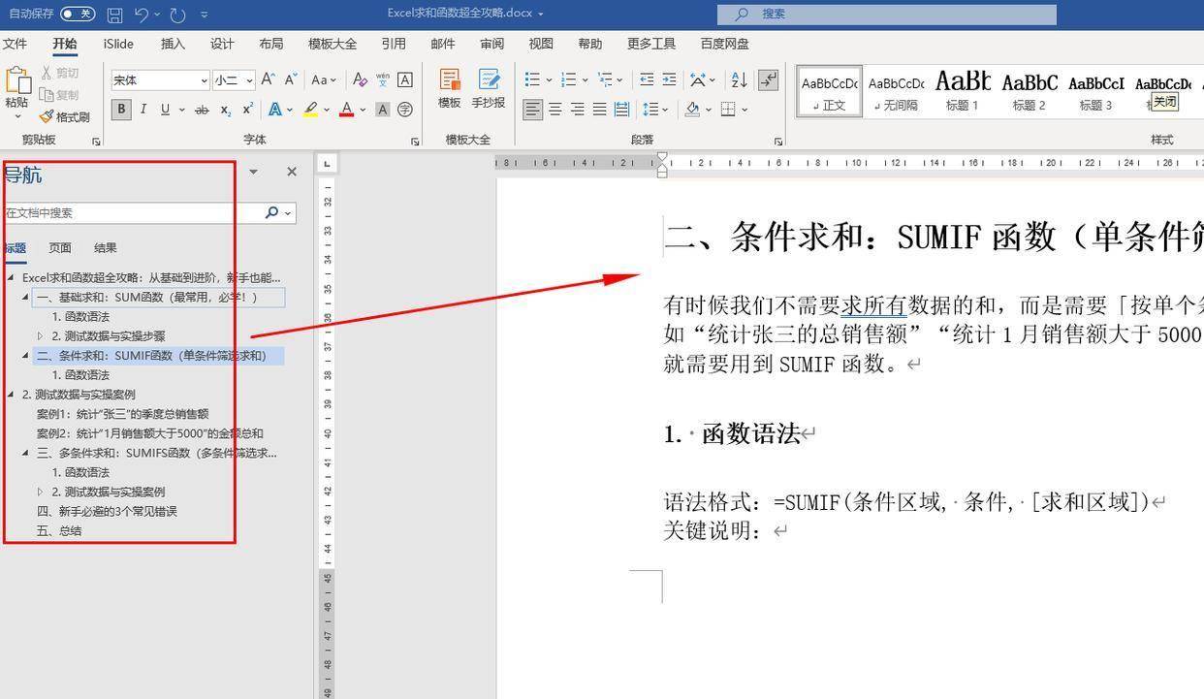Image resolution: width=1204 pixels, height=699 pixels.
Task: Expand '2. 测试数据与实操步骤' in navigation tree
Action: (41, 336)
